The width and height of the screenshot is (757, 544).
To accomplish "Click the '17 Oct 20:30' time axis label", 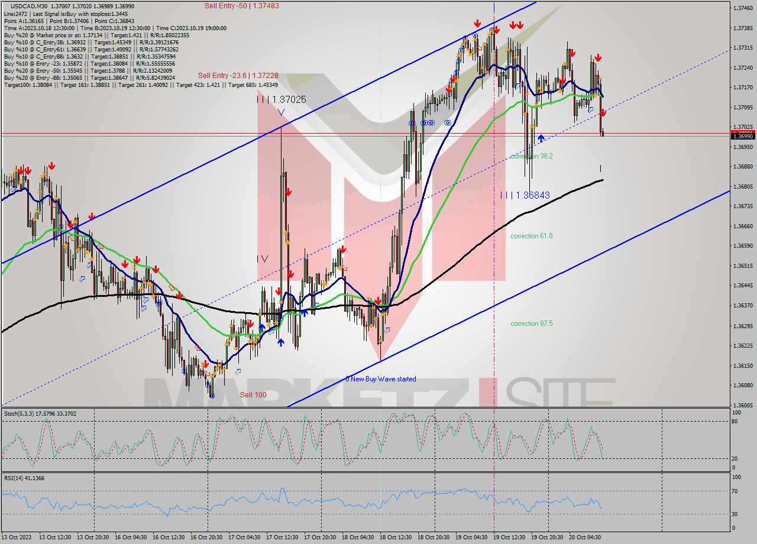I will click(x=321, y=537).
